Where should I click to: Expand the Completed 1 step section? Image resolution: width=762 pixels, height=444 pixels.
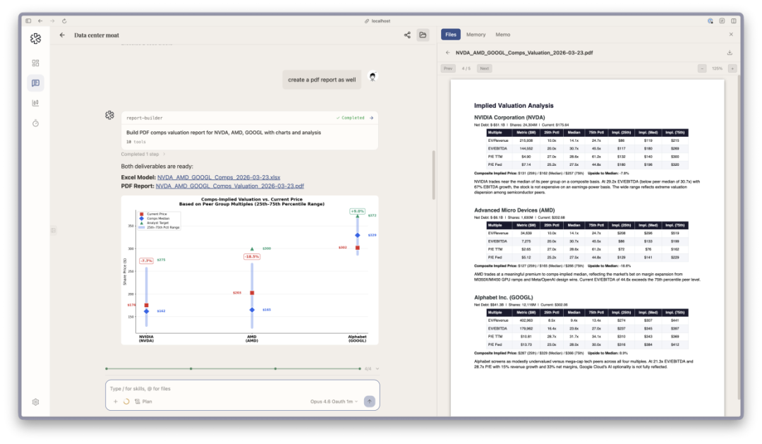[x=143, y=154]
